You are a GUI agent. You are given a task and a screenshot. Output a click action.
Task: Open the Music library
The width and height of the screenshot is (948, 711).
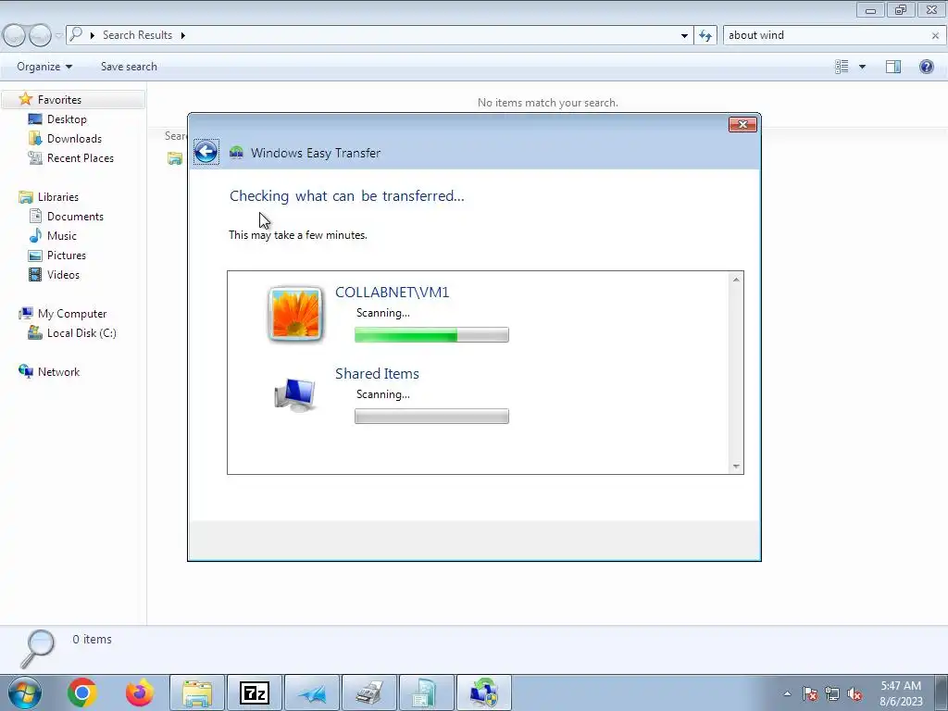(x=62, y=236)
